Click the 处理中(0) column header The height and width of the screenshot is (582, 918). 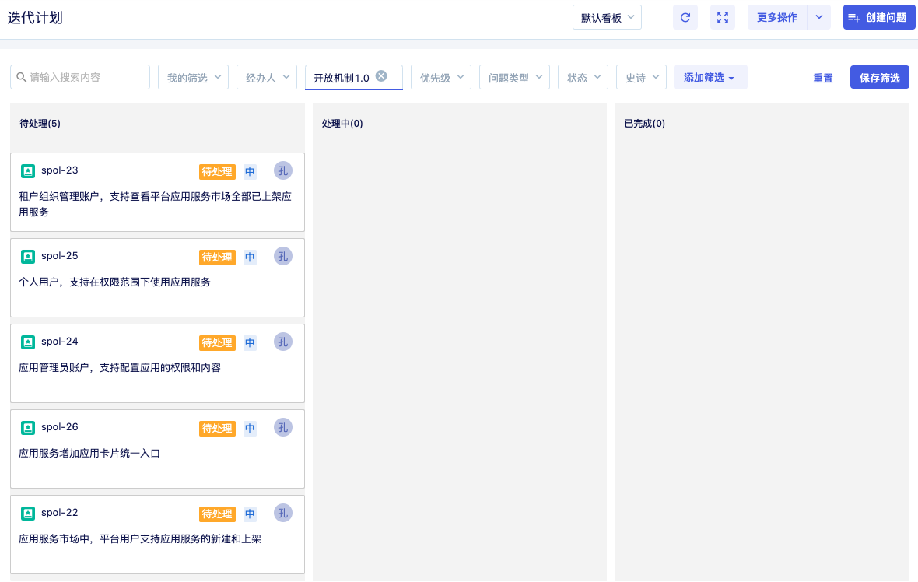(x=342, y=124)
